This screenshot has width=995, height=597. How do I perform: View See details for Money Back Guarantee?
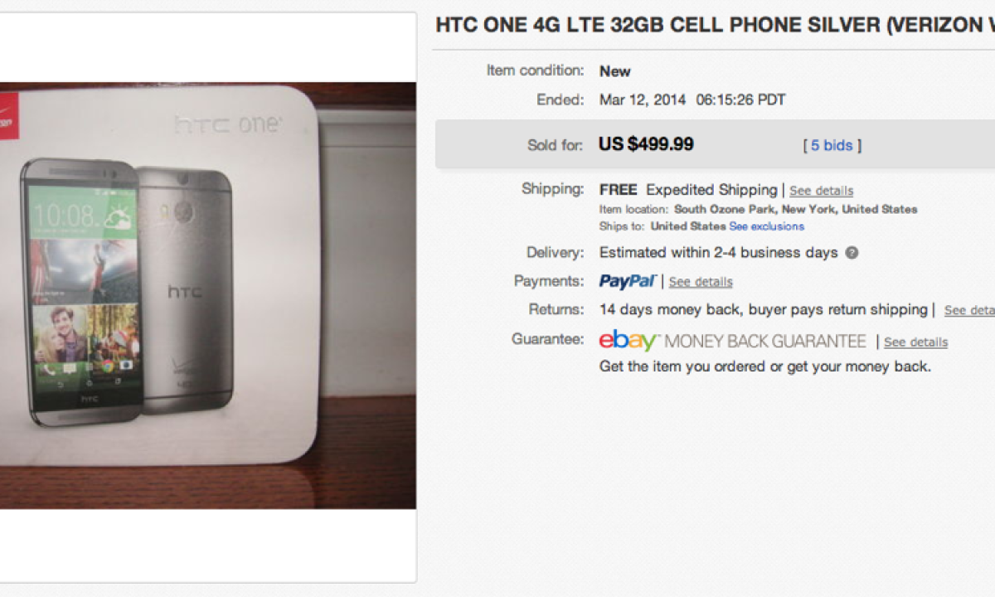pos(915,342)
